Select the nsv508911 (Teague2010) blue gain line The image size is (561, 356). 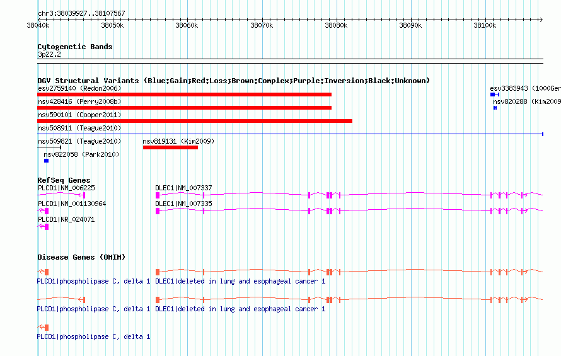290,134
